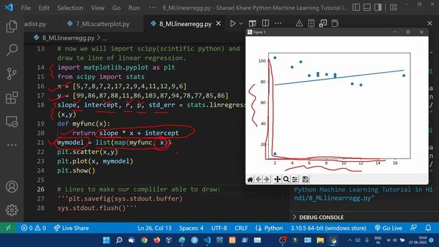
Task: Close the right side panel with the X
Action: [x=429, y=23]
